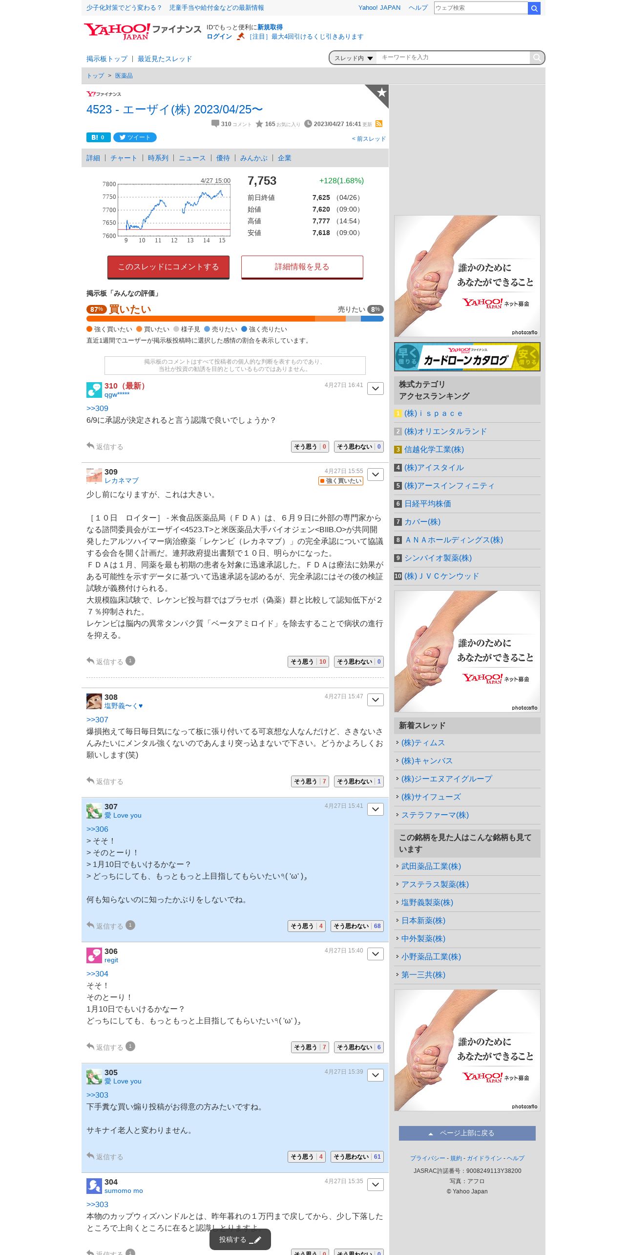Image resolution: width=627 pixels, height=1255 pixels.
Task: Open avatar of user regit
Action: point(94,955)
